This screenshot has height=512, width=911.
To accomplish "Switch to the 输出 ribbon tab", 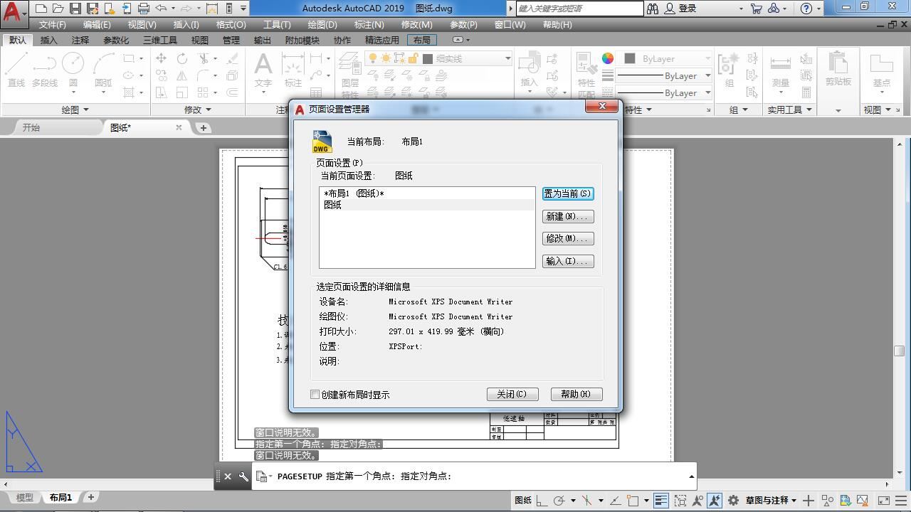I will click(263, 41).
